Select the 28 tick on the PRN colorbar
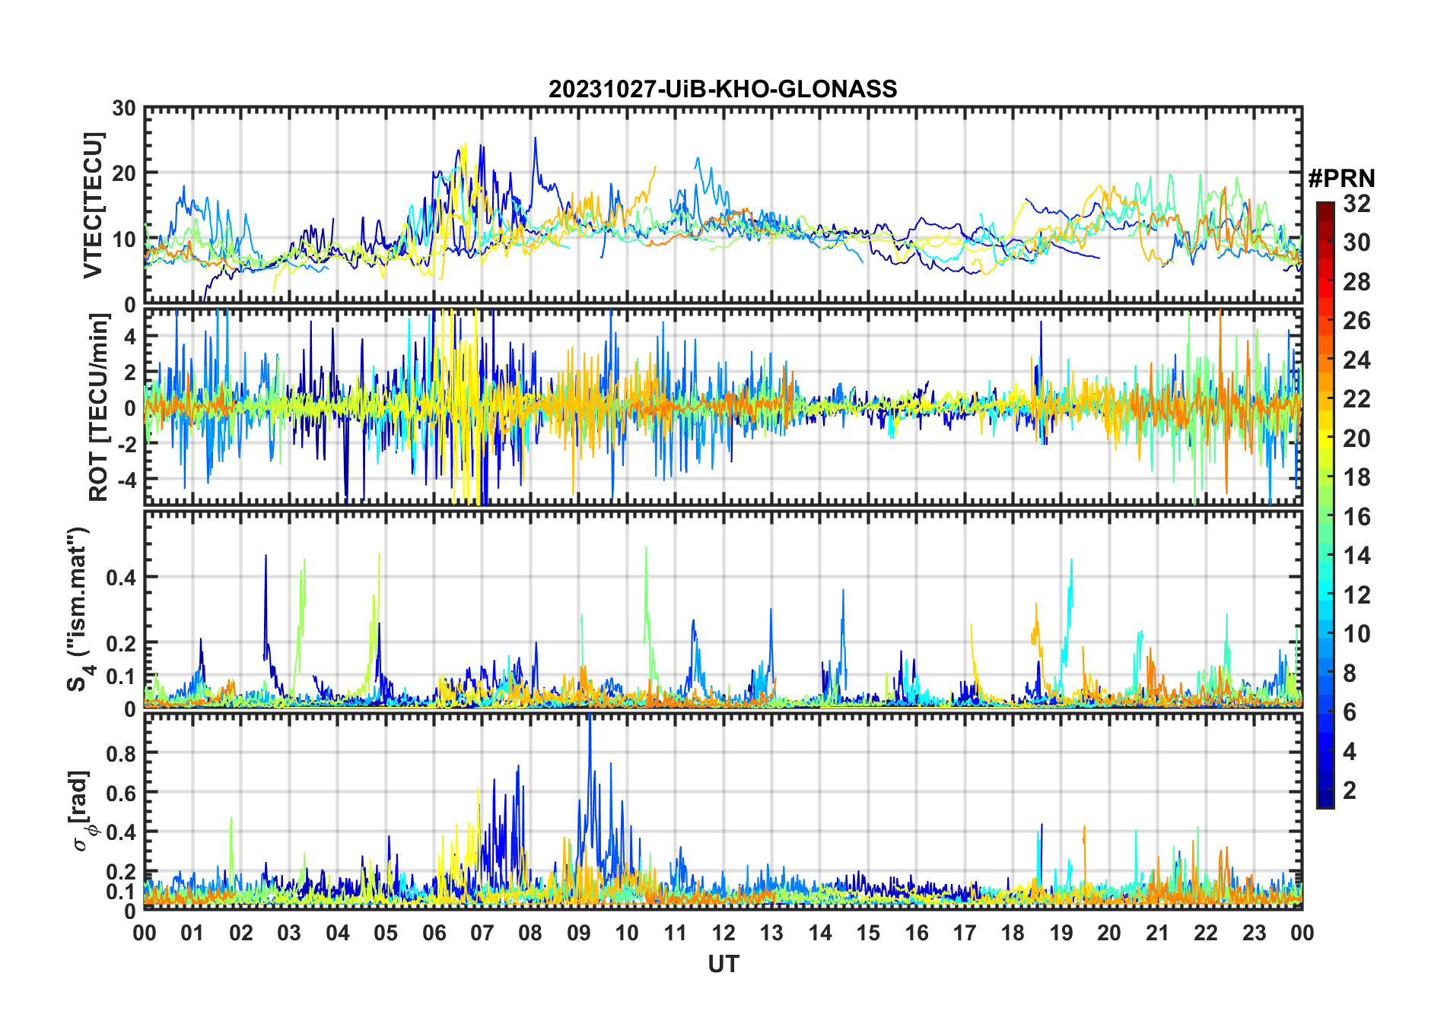1447x1011 pixels. click(1356, 282)
